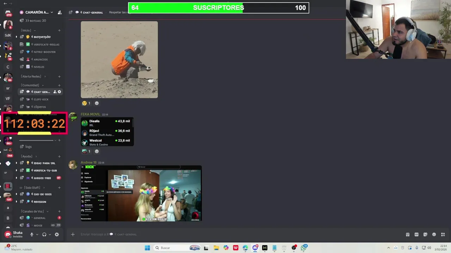This screenshot has height=253, width=451.
Task: Add channel to the Ayuda category
Action: tap(59, 156)
